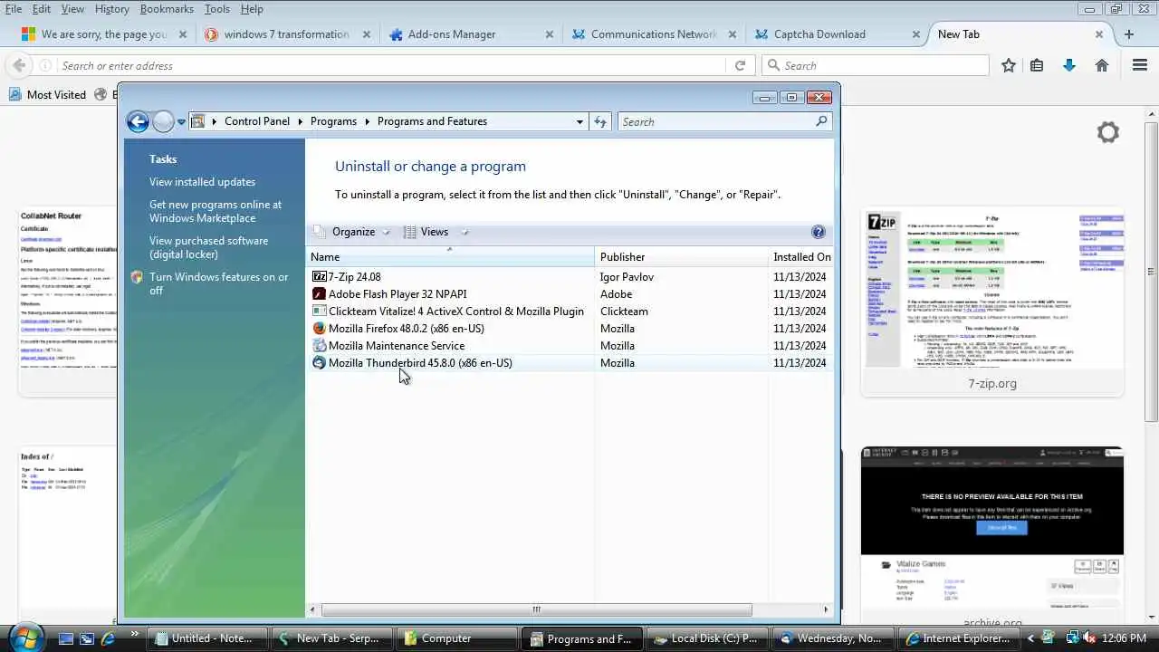
Task: Open Firefox Tools menu
Action: point(217,9)
